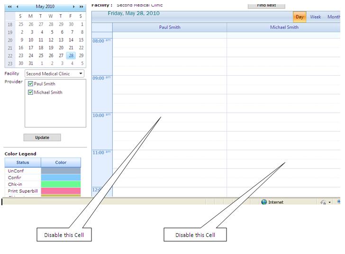The image size is (345, 254).
Task: Click the status bar speaker/security icon
Action: 323,202
